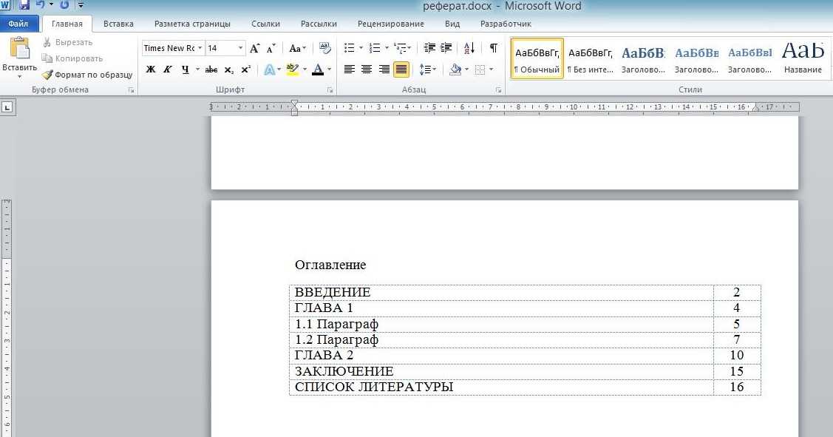833x437 pixels.
Task: Apply subscript formatting
Action: [228, 70]
